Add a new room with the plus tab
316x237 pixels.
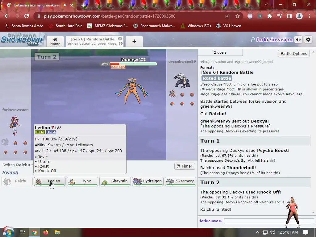(x=134, y=41)
